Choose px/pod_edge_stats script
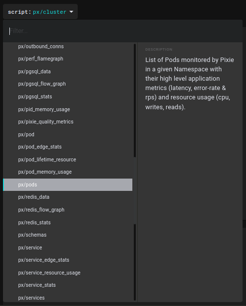The width and height of the screenshot is (246, 306). click(x=67, y=147)
